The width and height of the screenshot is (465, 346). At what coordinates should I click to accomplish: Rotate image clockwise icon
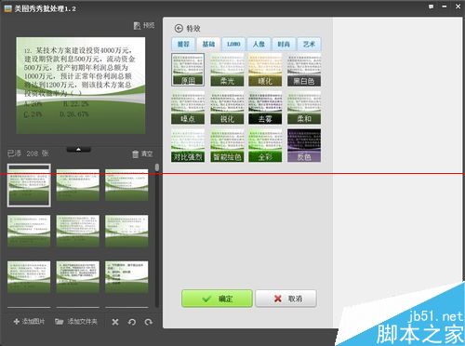point(149,322)
